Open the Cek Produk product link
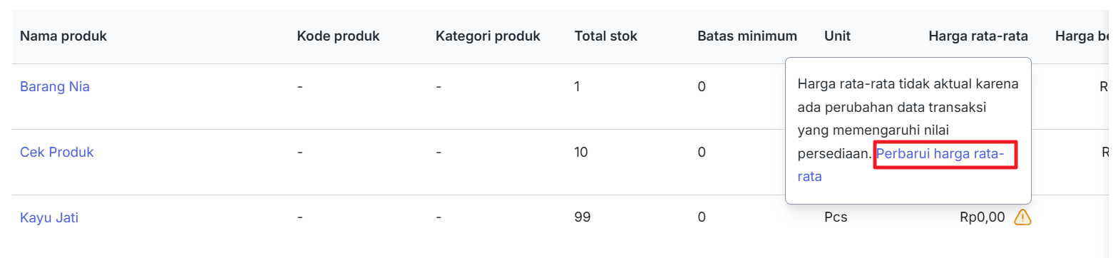 [57, 153]
